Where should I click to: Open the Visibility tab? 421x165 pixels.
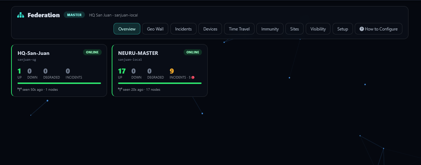318,29
